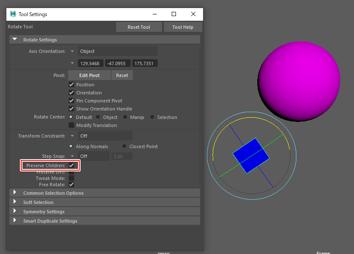Click the Edit Pivot button
This screenshot has width=354, height=254.
coord(89,75)
